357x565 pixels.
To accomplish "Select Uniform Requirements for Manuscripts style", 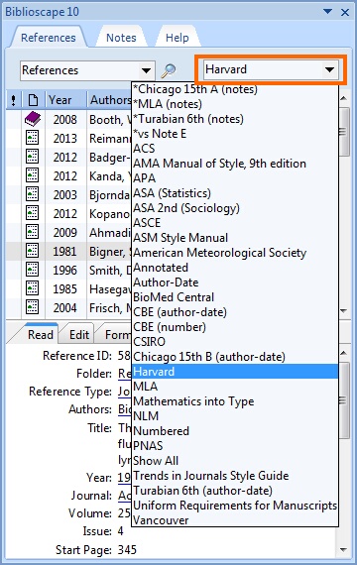I will pyautogui.click(x=235, y=506).
